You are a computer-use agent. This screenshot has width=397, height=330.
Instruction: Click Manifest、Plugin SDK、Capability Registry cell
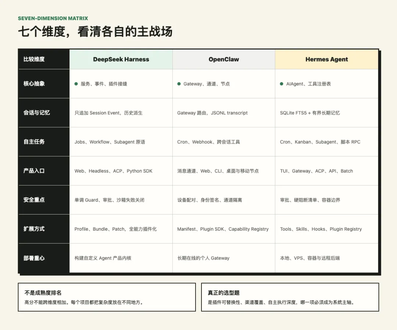[224, 229]
